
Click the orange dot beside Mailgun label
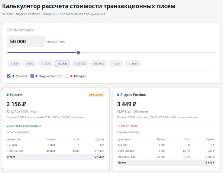71,76
